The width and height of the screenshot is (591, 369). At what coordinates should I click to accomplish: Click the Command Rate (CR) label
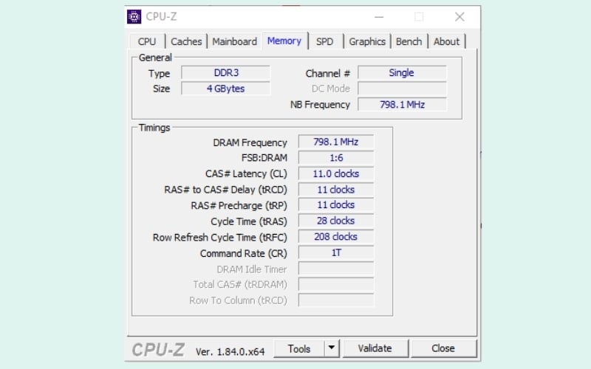click(x=244, y=253)
